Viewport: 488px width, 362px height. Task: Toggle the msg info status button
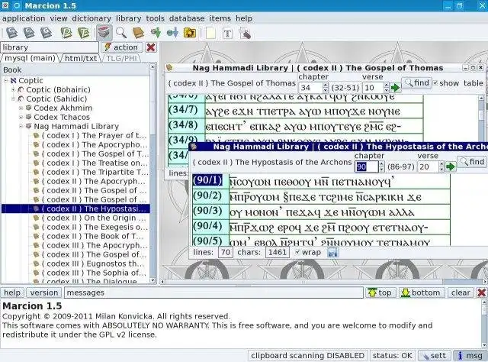point(470,356)
